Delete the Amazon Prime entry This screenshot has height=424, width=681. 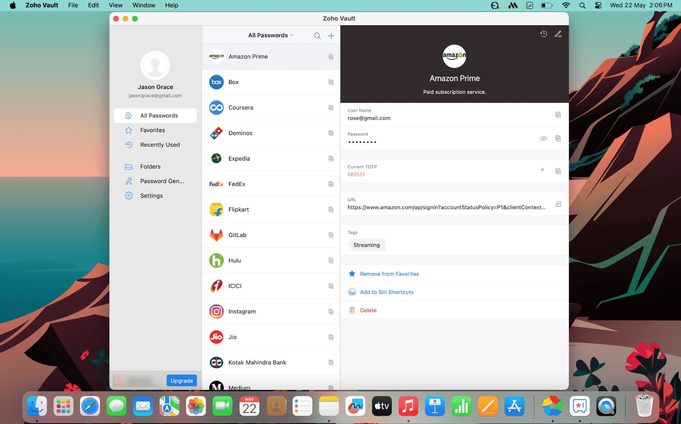click(368, 310)
